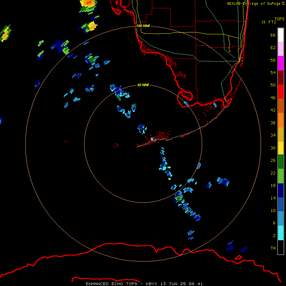Click the "ENHANCED ECHO TOPS" product title

click(111, 284)
